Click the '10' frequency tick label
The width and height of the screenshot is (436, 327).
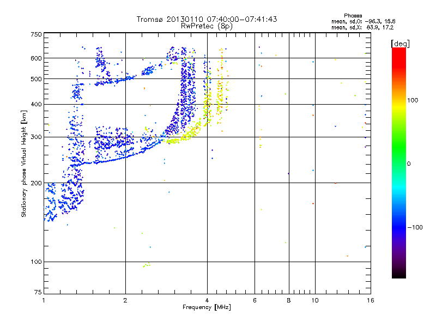(x=315, y=300)
